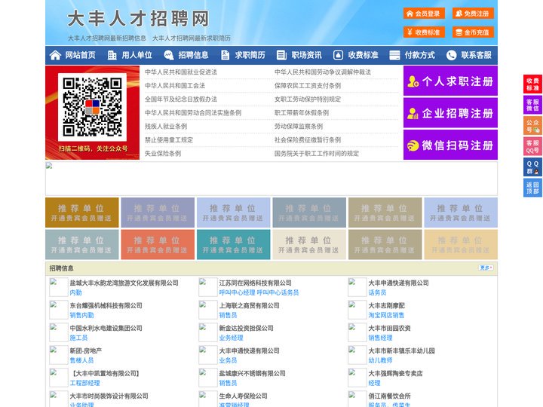
Task: Open the 企业招聘注册 purple button
Action: pos(450,113)
